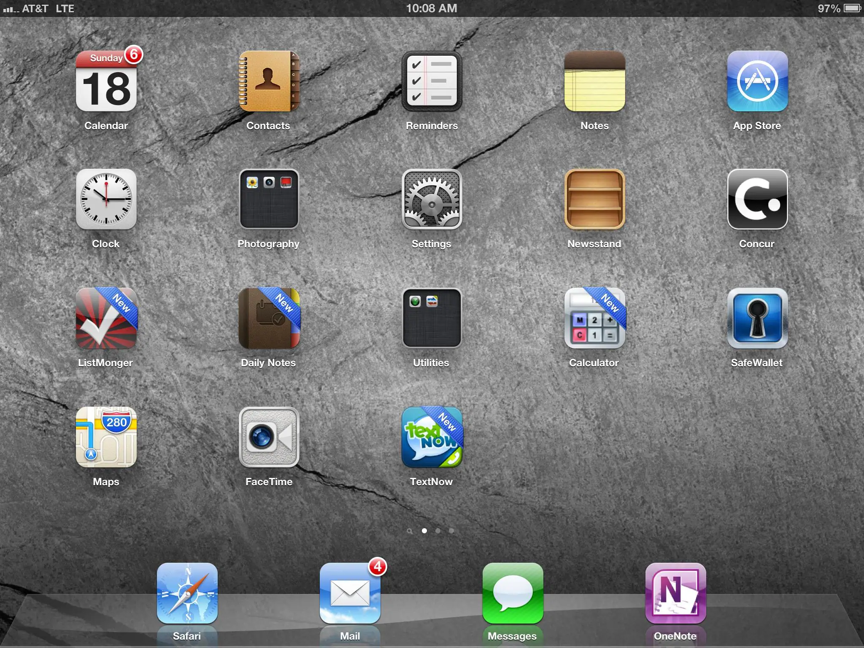Open Mail in the dock

350,594
